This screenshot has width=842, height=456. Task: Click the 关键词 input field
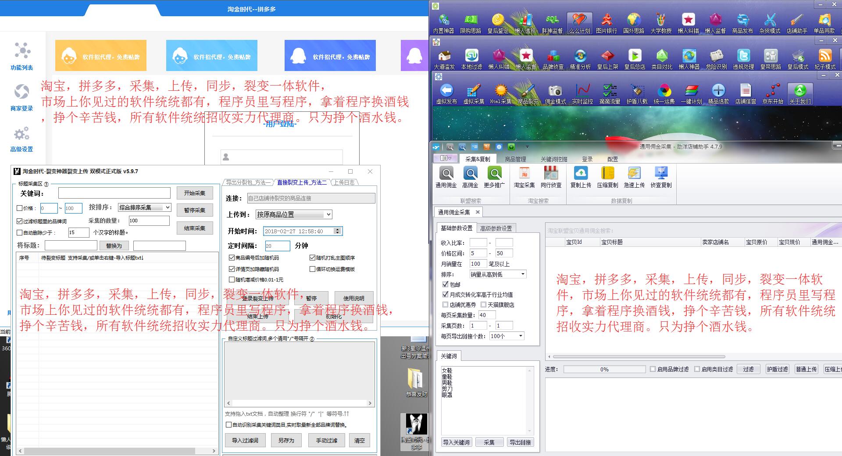[x=114, y=193]
